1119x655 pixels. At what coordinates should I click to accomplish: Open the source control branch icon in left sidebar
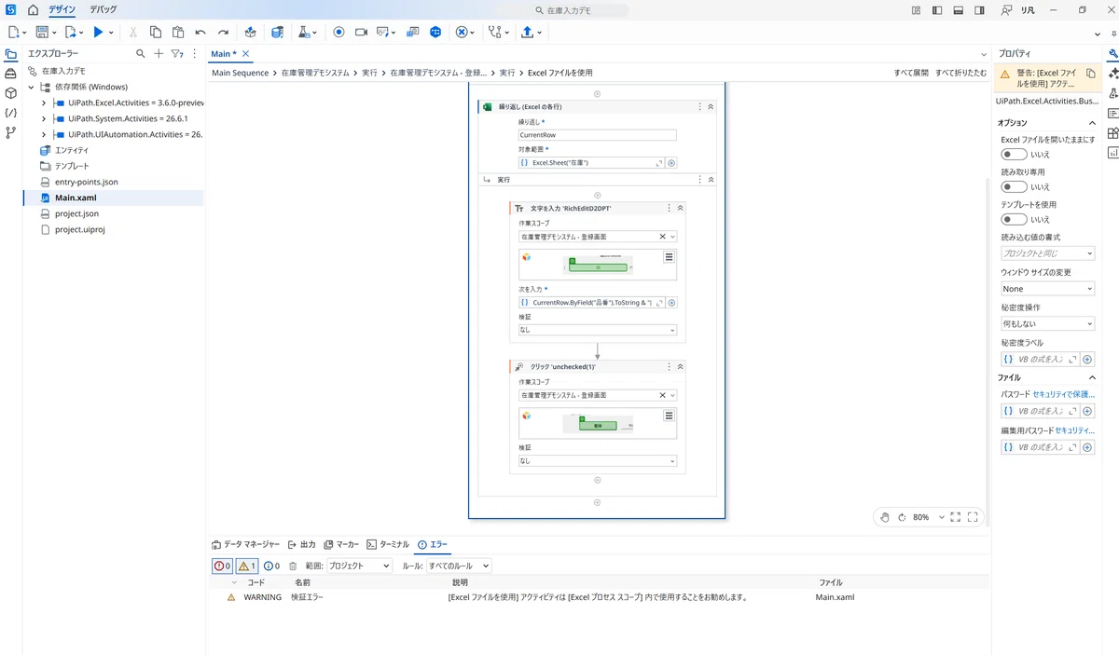tap(10, 132)
